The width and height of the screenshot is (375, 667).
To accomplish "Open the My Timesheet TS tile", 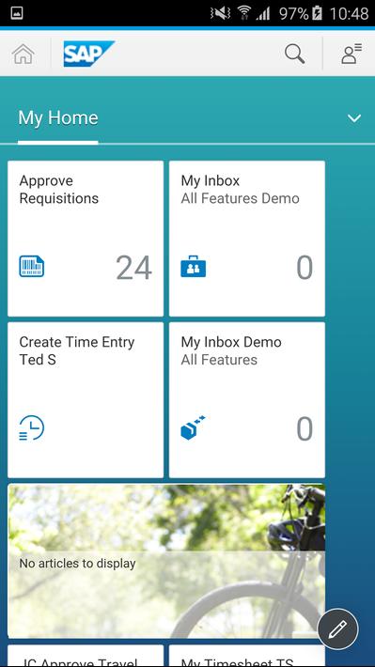I will [247, 656].
